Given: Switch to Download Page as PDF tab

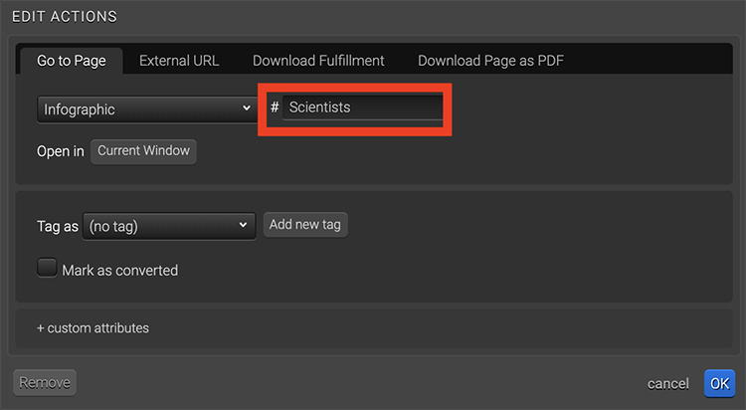Looking at the screenshot, I should [491, 61].
